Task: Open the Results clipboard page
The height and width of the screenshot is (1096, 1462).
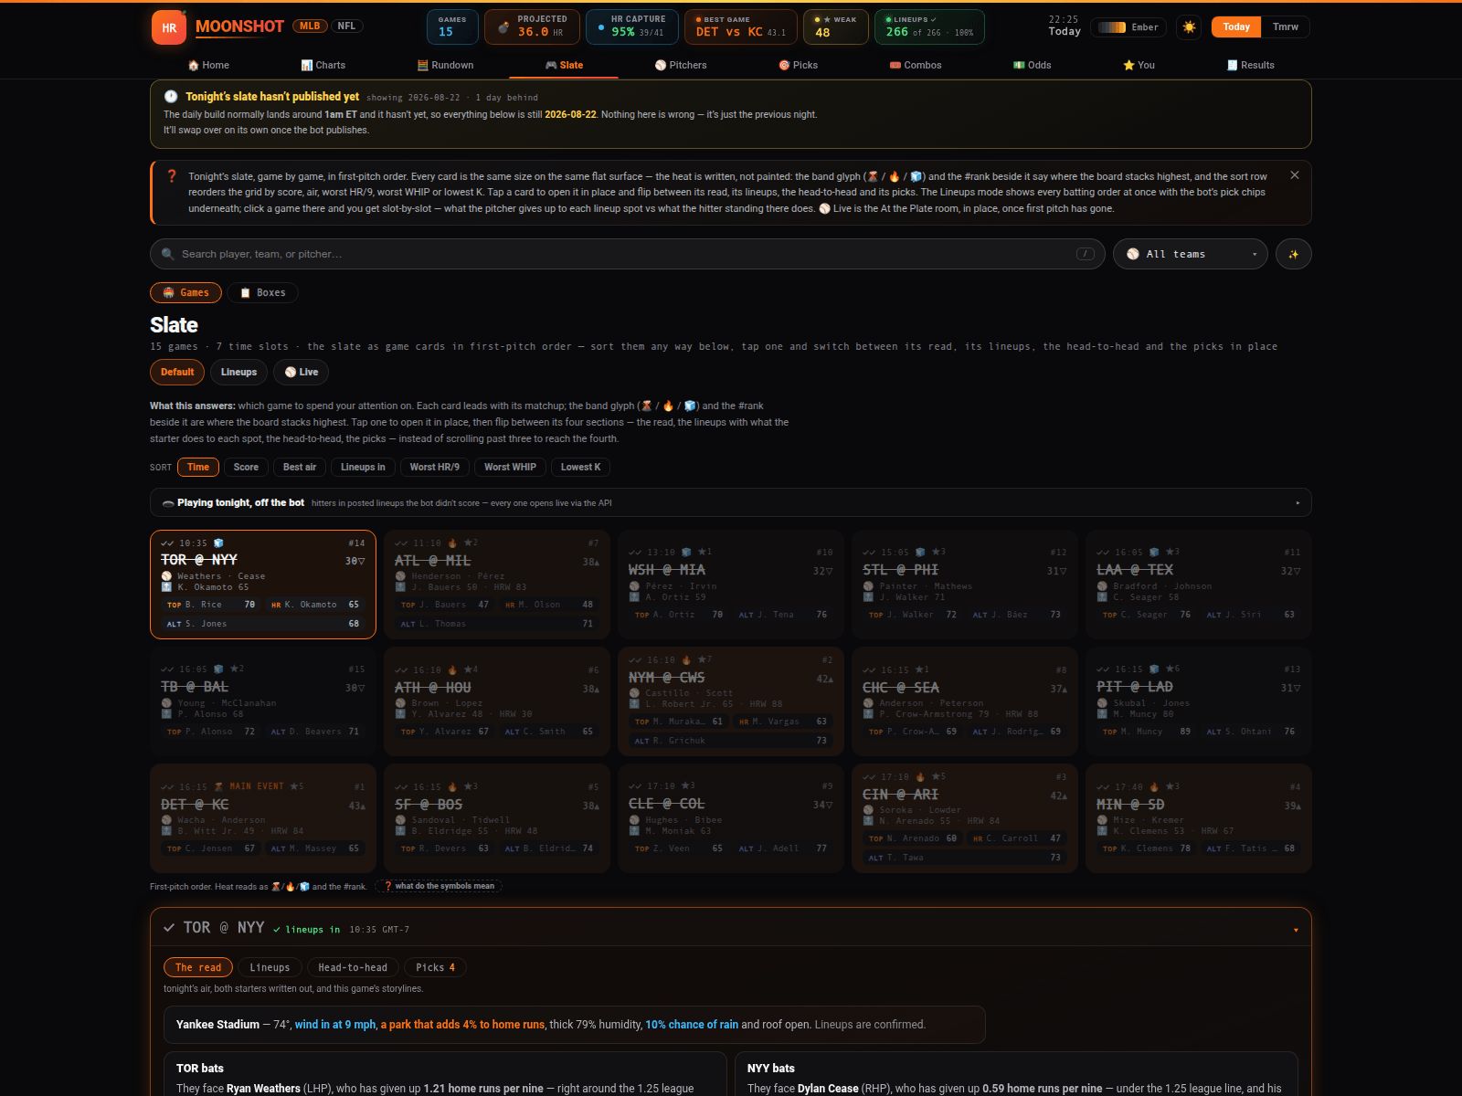Action: point(1251,65)
